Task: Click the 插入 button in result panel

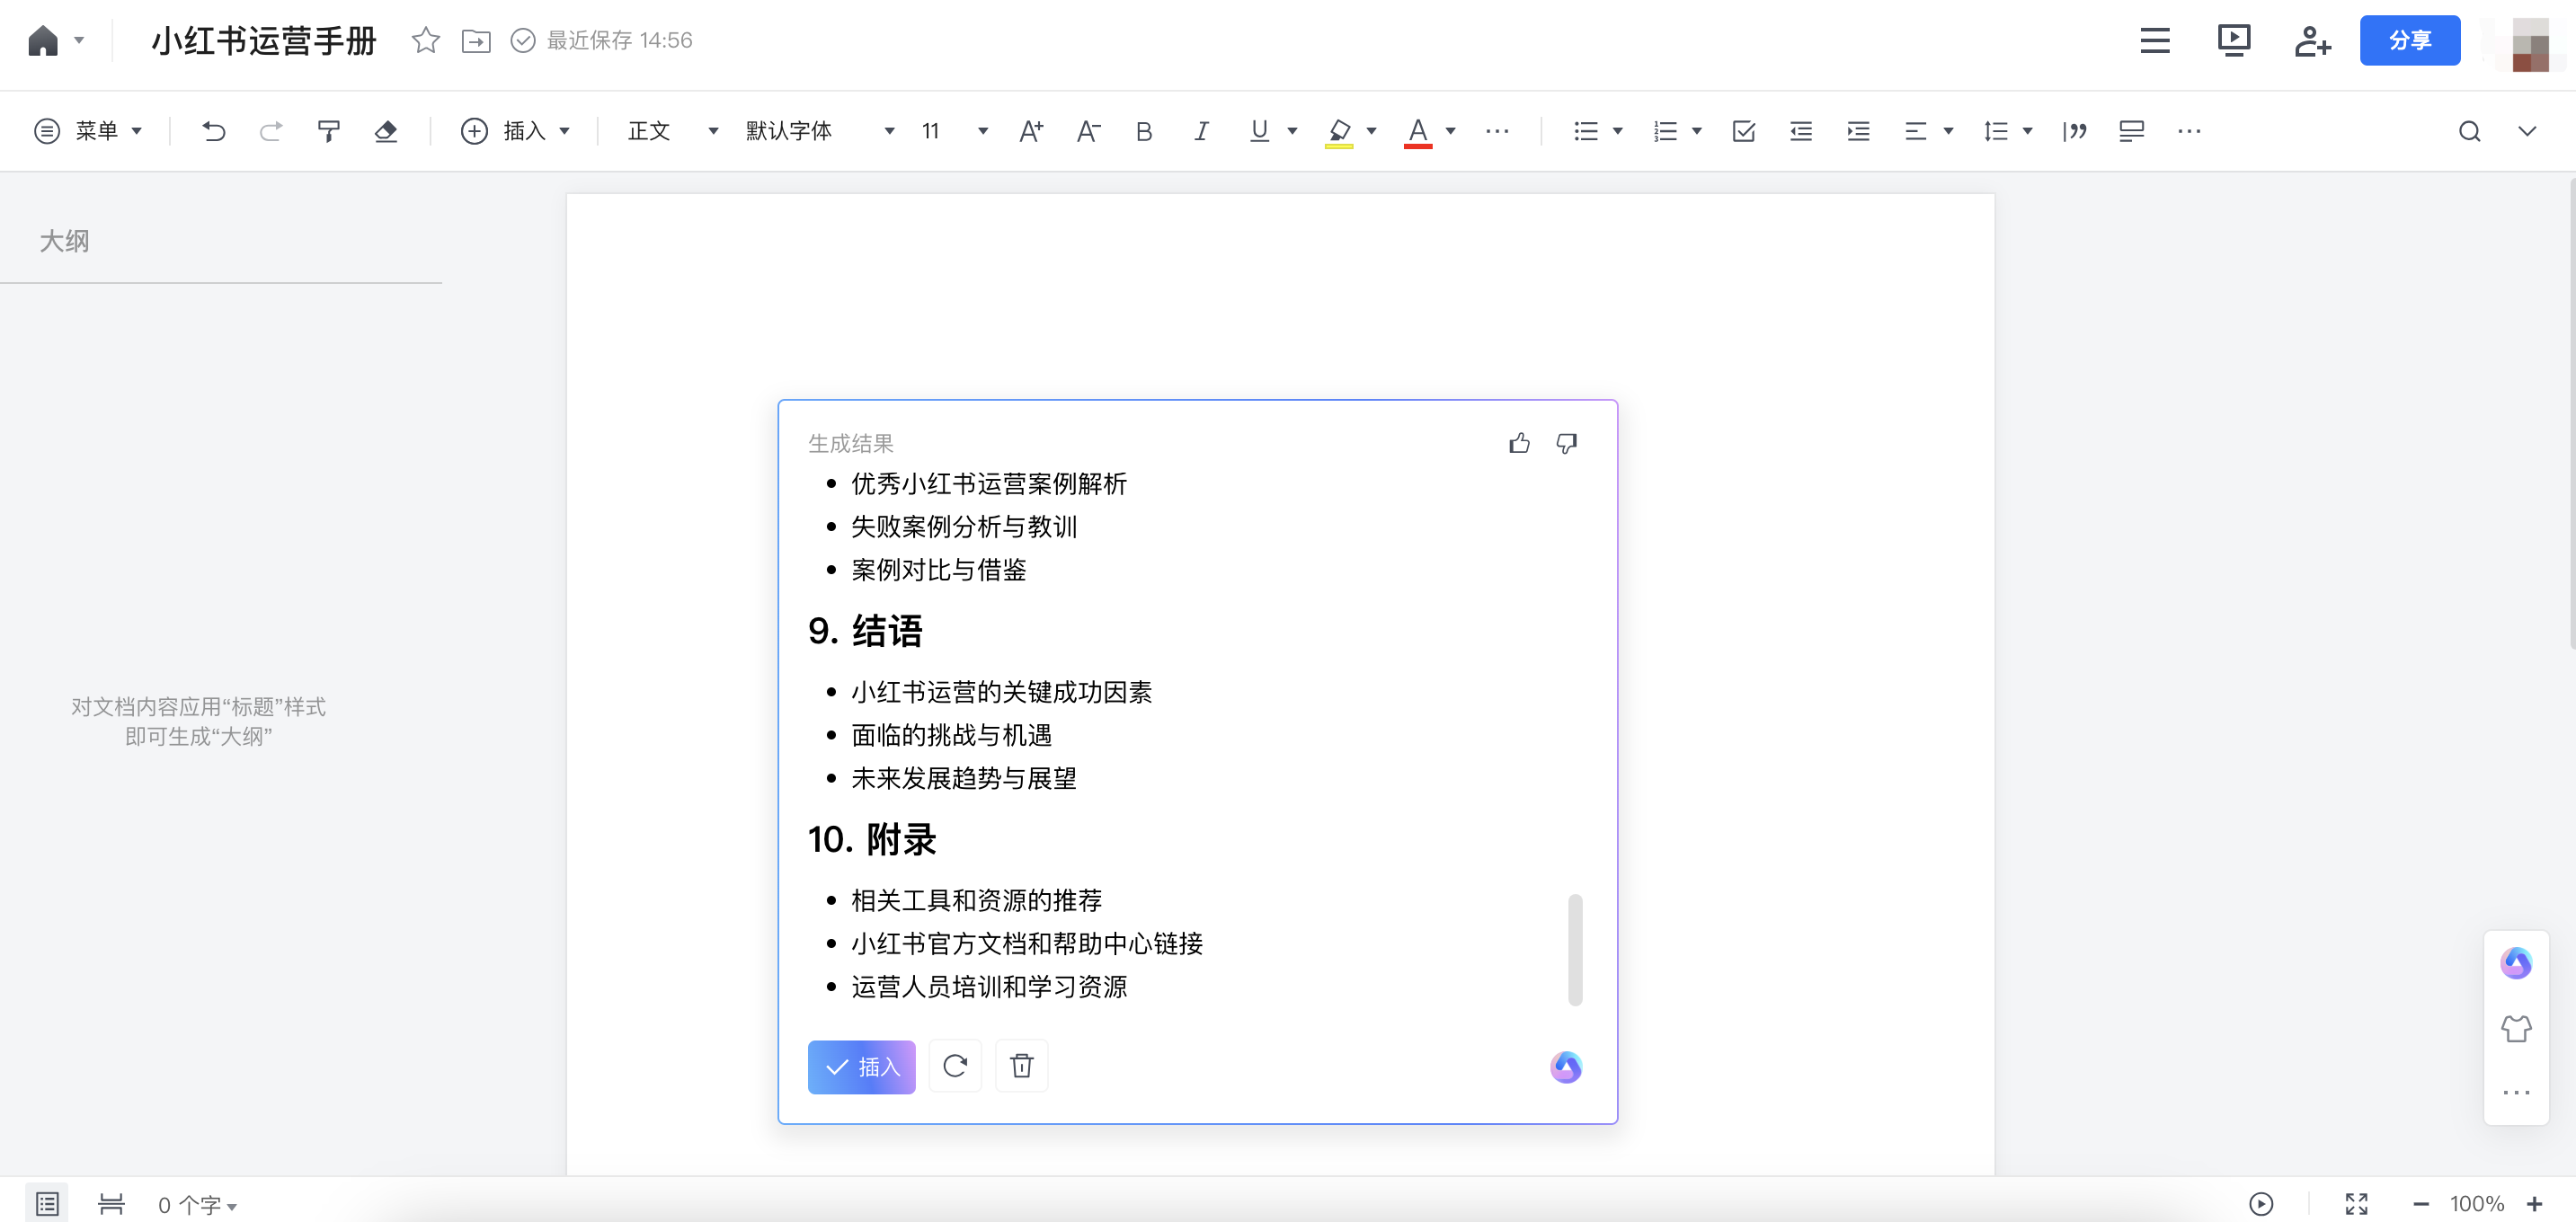Action: pos(861,1067)
